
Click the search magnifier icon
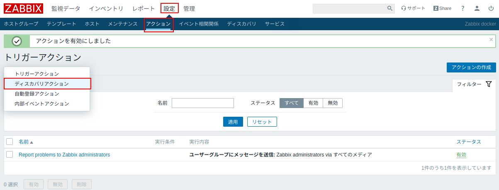pyautogui.click(x=390, y=8)
